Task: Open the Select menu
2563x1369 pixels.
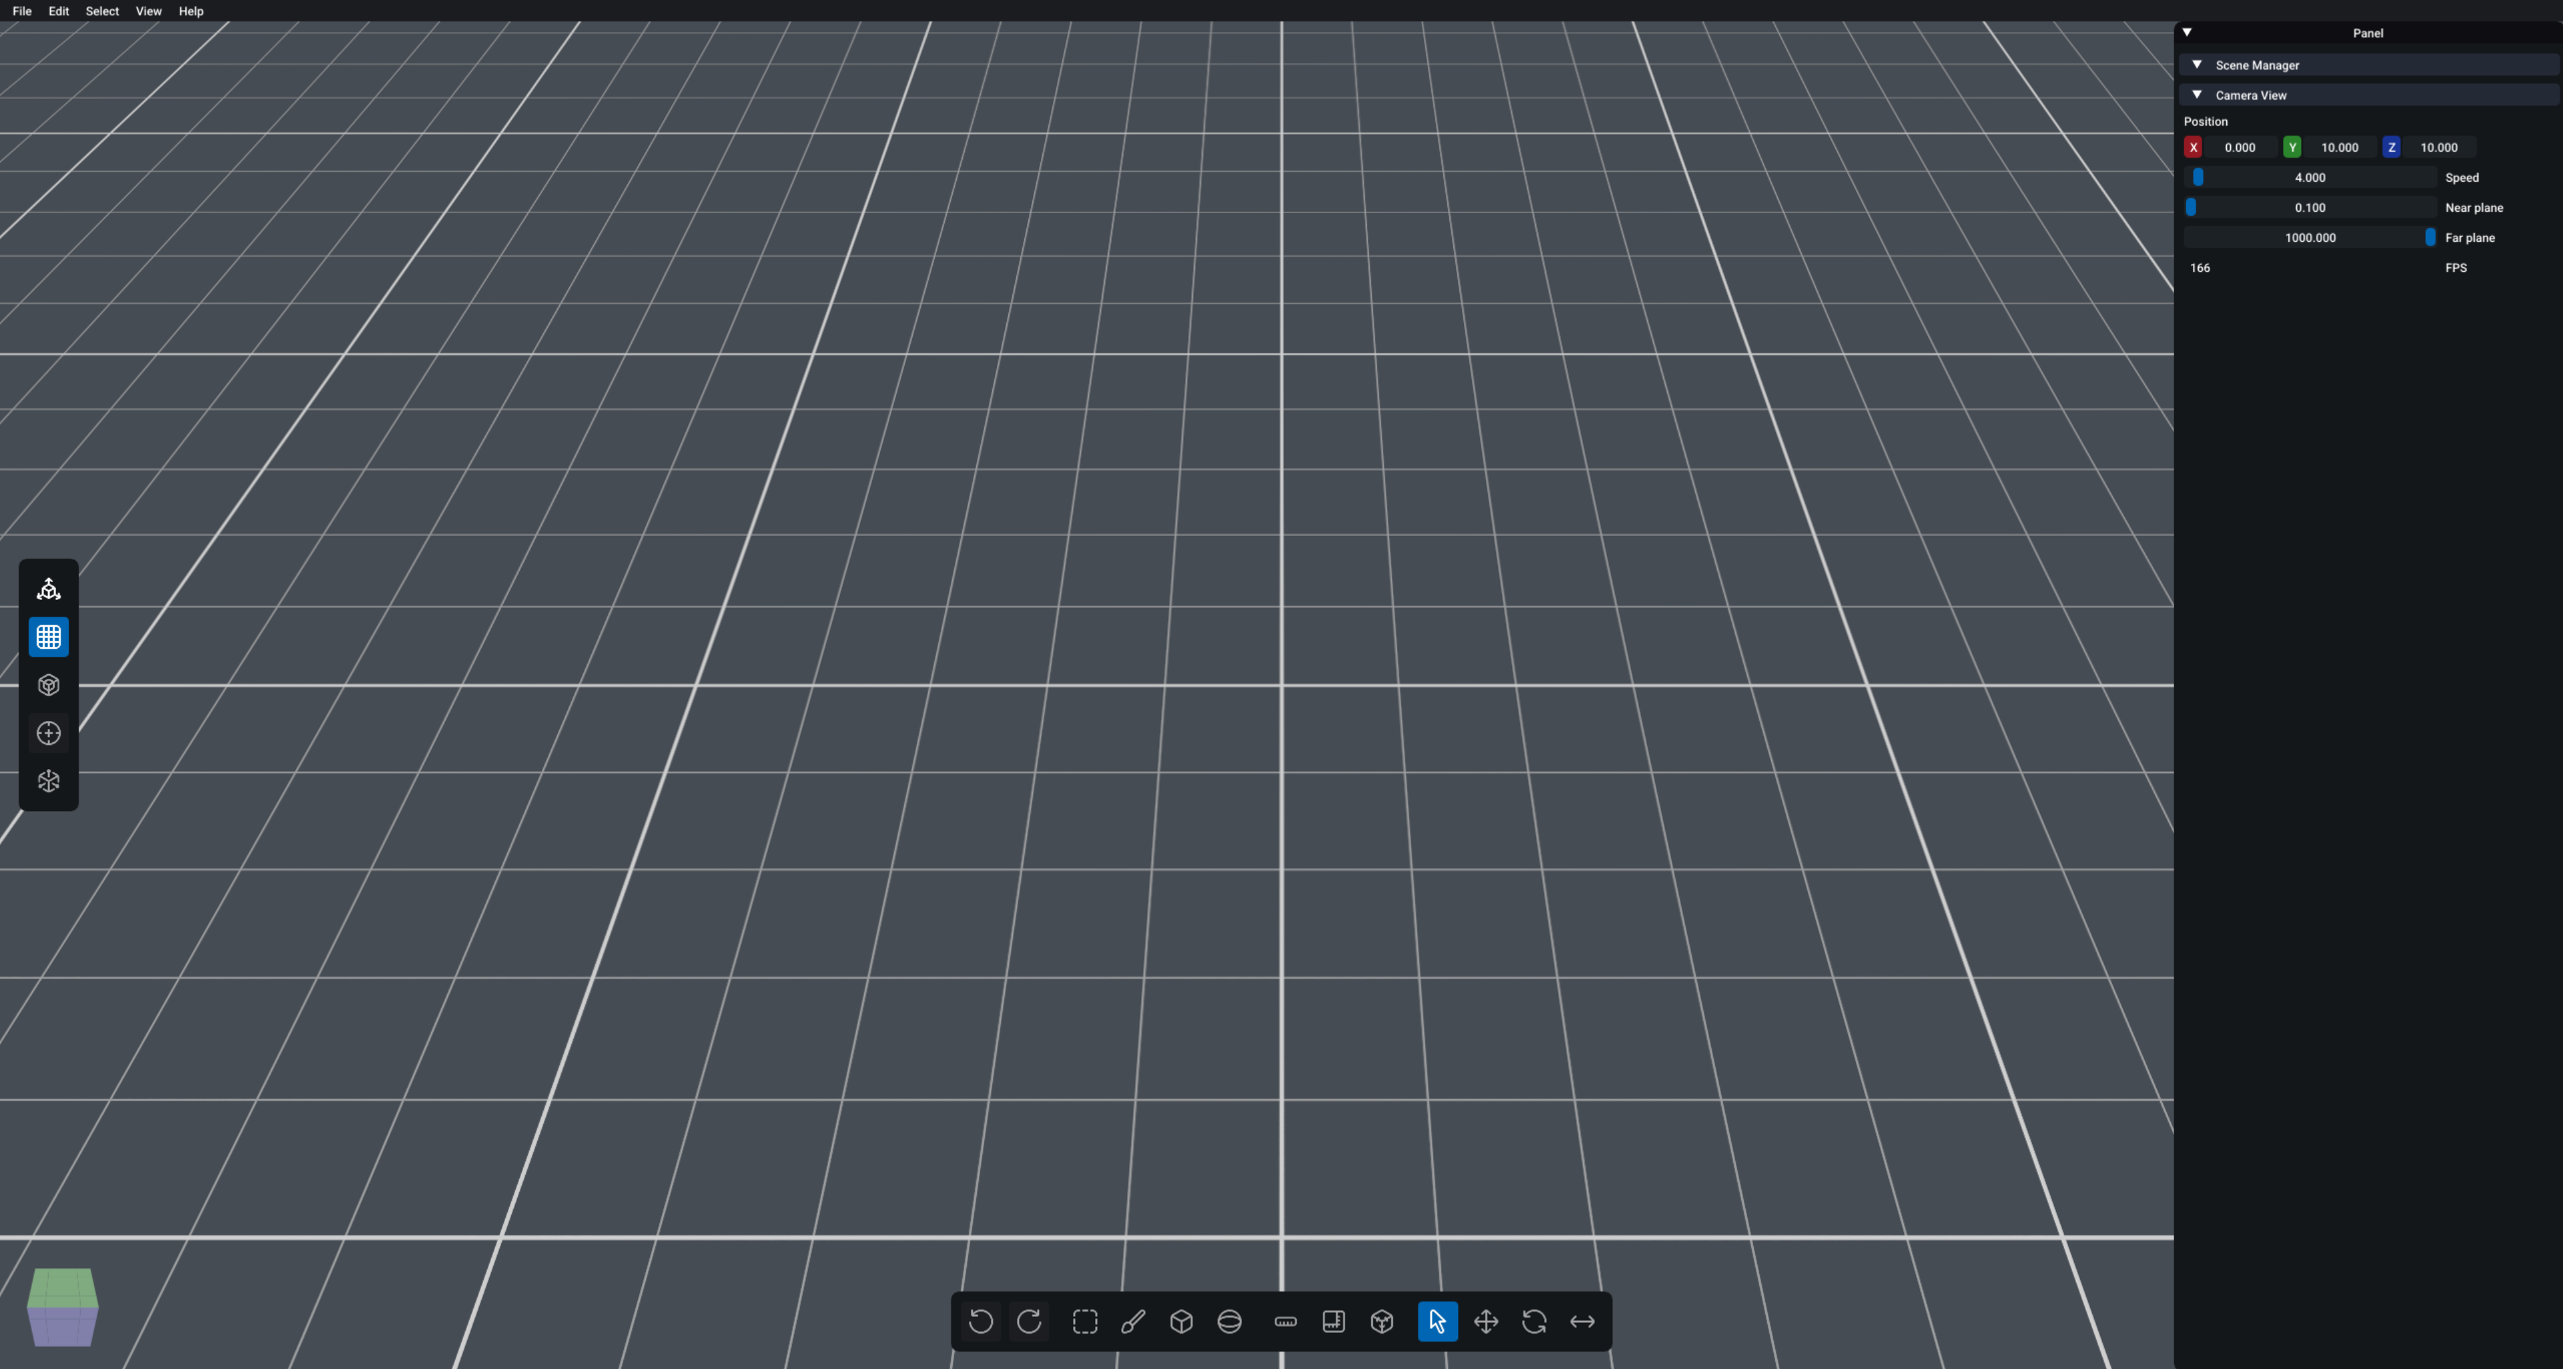Action: [x=102, y=11]
